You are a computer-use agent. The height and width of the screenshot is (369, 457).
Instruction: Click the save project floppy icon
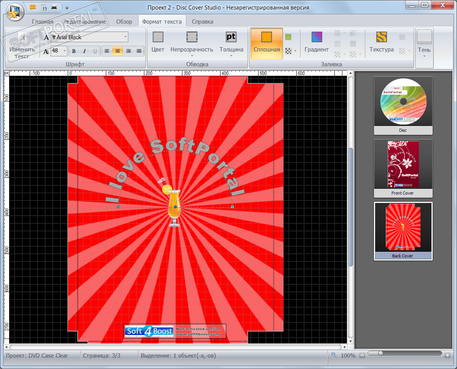point(44,7)
